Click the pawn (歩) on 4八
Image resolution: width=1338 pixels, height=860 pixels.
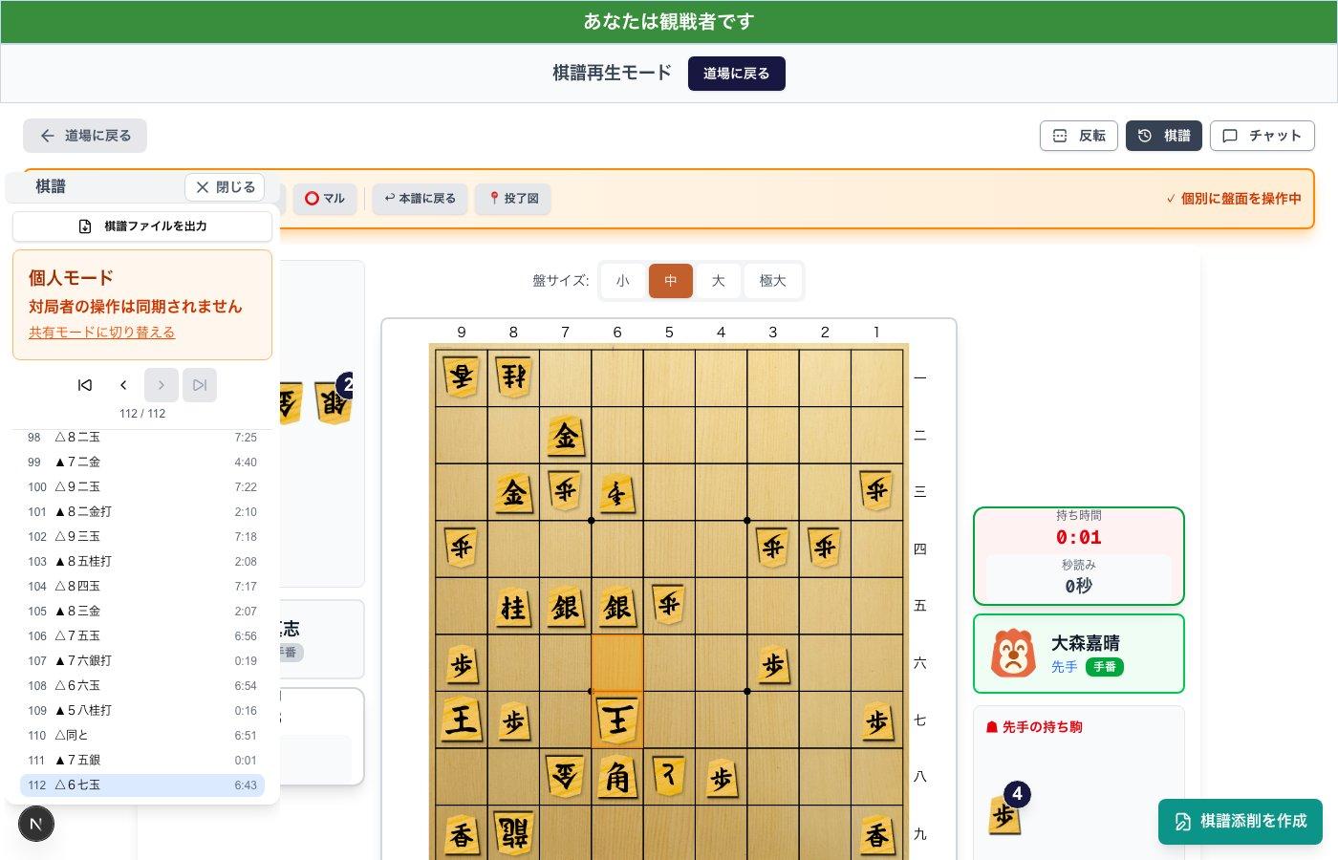pyautogui.click(x=722, y=778)
